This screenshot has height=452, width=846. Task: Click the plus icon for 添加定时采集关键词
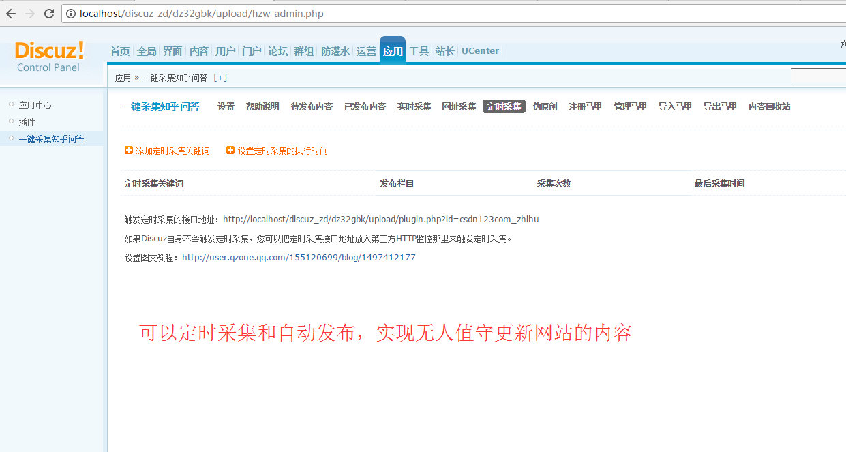[x=129, y=150]
